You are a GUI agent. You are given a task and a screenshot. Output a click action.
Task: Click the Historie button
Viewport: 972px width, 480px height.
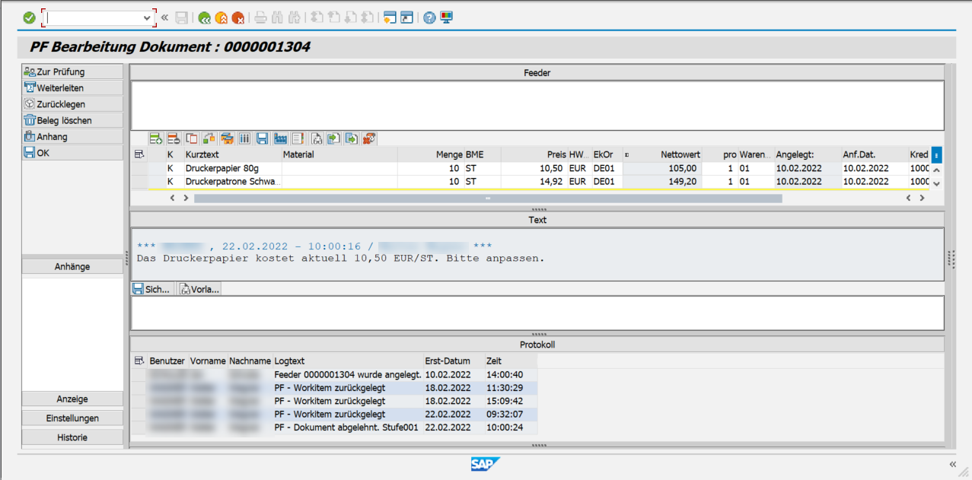coord(72,437)
